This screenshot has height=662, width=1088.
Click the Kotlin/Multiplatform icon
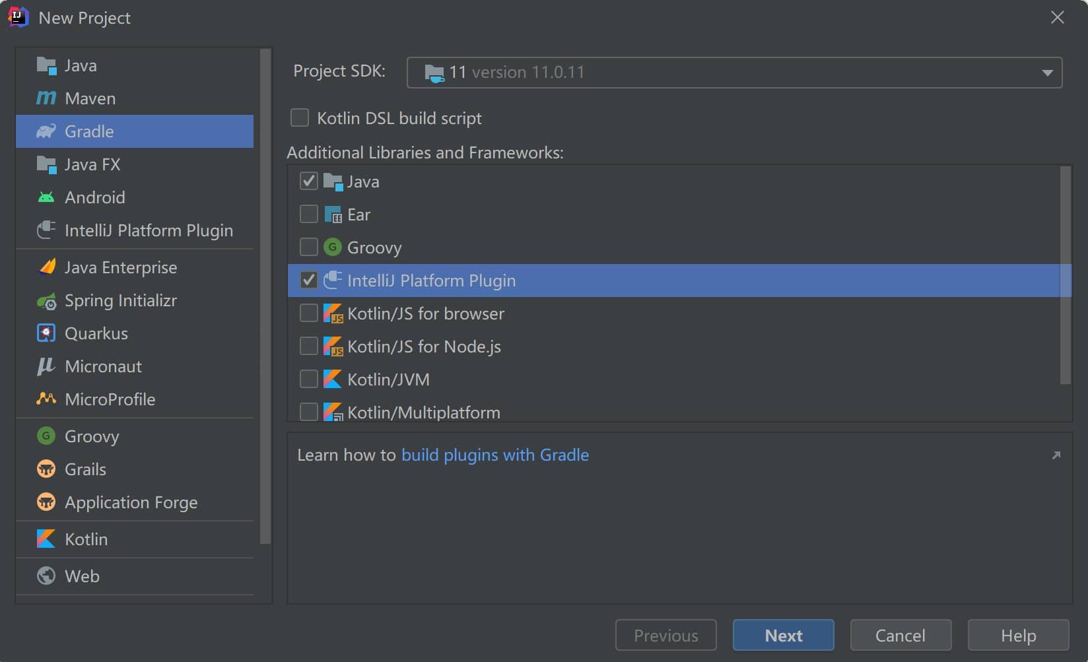tap(333, 413)
